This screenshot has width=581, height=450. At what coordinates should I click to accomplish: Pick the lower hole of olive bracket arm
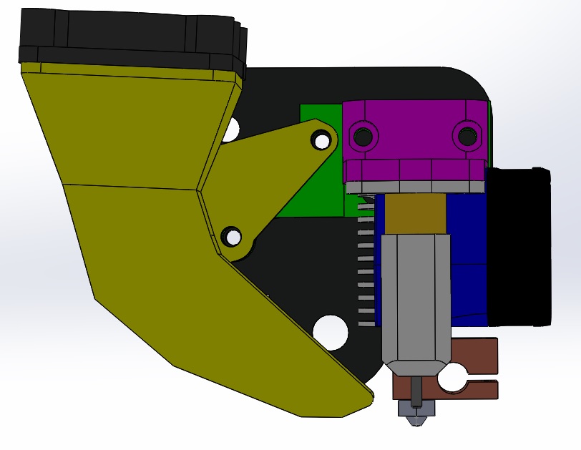(232, 236)
